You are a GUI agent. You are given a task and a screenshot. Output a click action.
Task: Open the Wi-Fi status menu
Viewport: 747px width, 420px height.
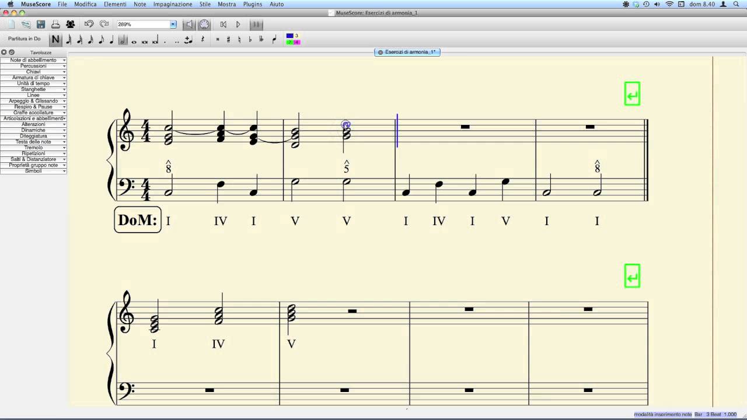669,4
